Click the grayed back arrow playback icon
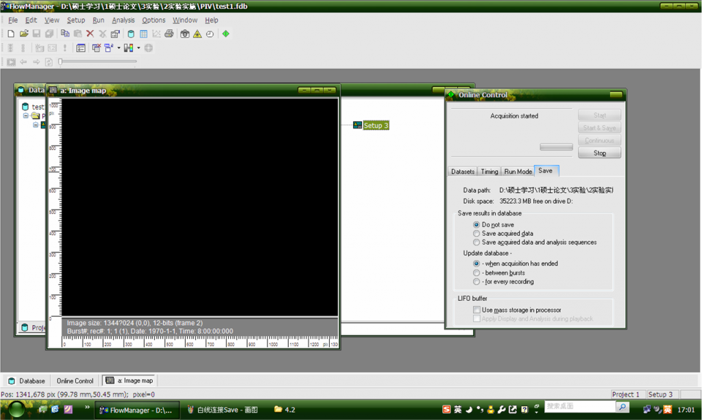 pos(23,62)
